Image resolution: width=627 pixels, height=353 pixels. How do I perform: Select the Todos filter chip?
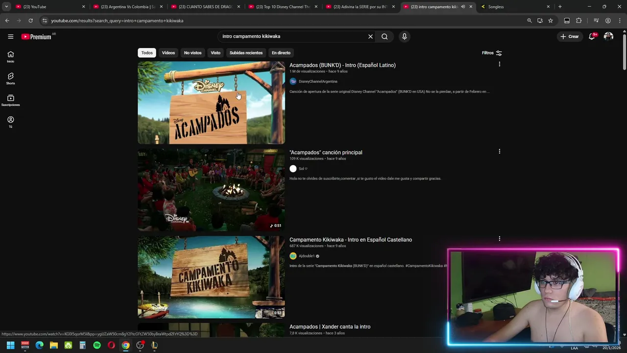coord(147,53)
